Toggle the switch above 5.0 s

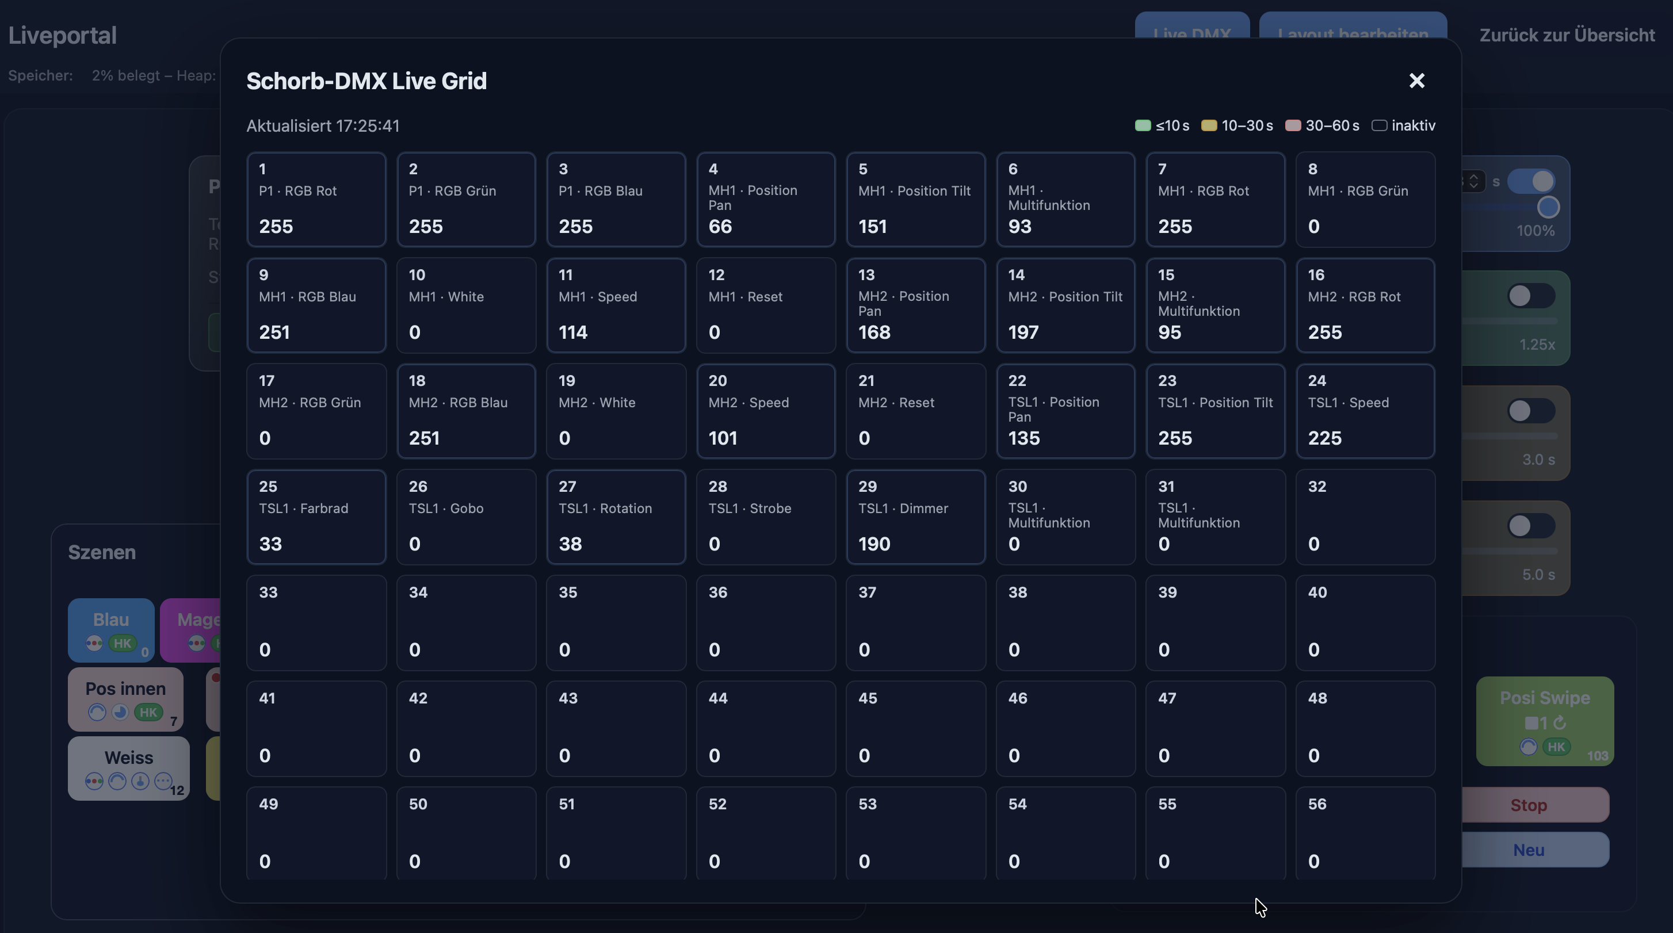point(1531,526)
